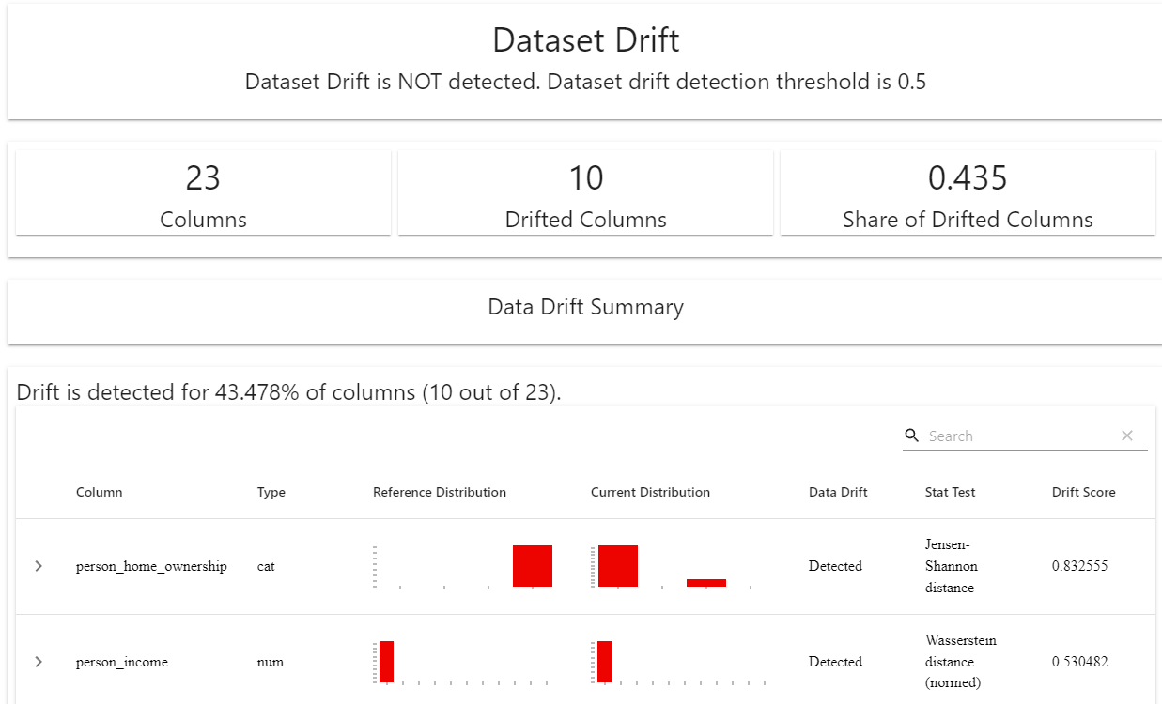The width and height of the screenshot is (1162, 704).
Task: Click the Drift Score column header
Action: pos(1083,492)
